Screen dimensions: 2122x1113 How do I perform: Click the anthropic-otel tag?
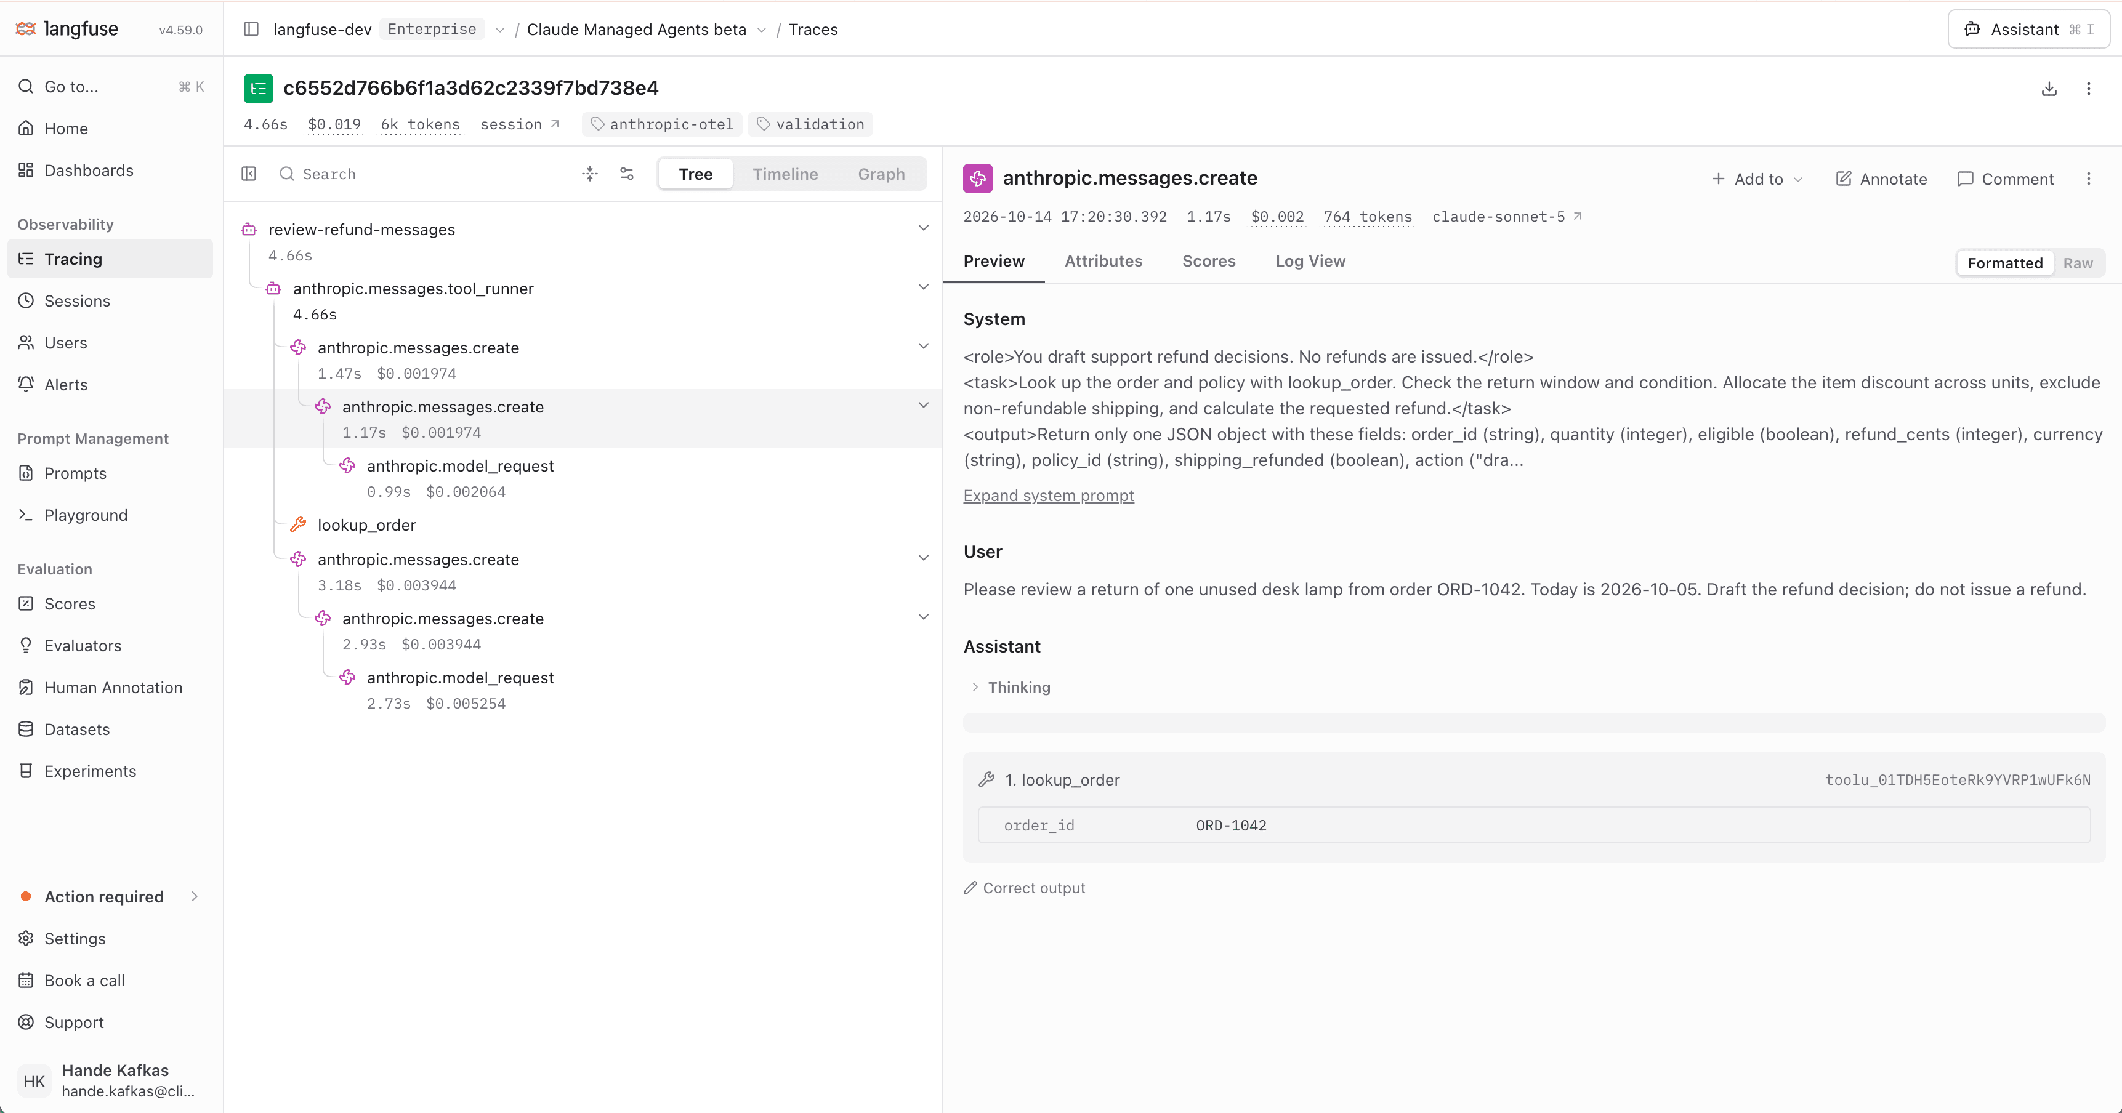pyautogui.click(x=663, y=124)
